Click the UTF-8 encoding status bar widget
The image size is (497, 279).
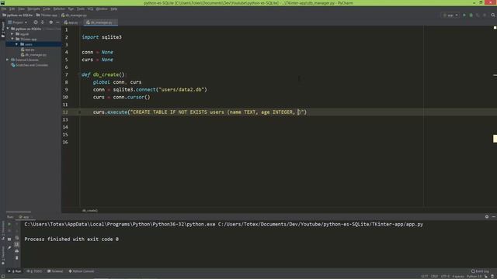click(x=445, y=277)
